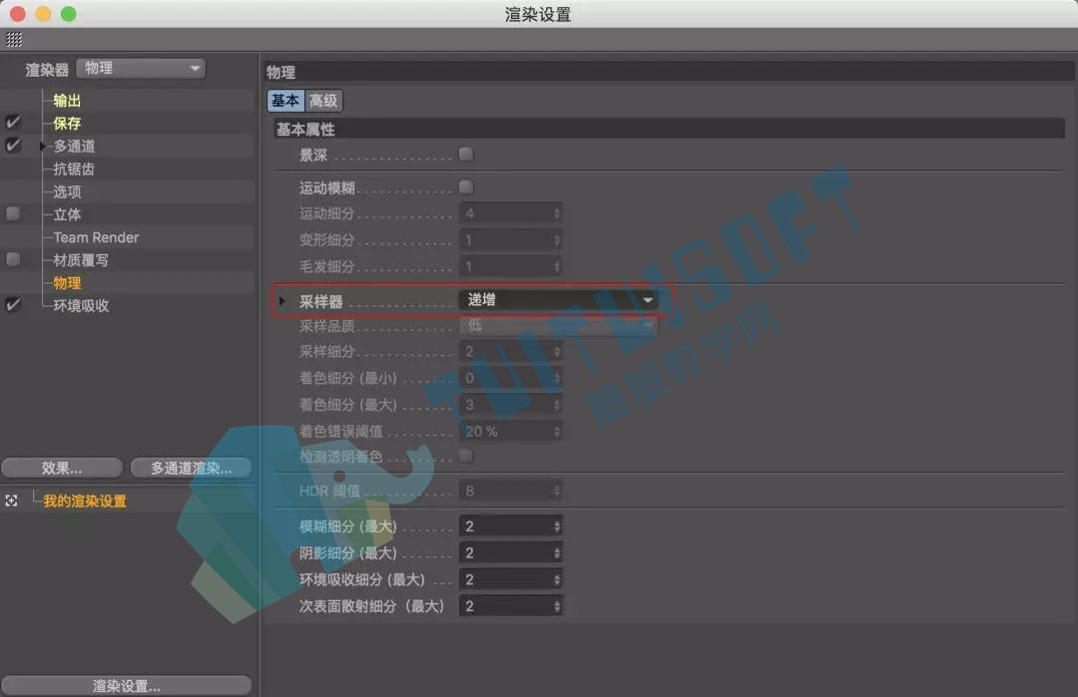1078x697 pixels.
Task: Select the 环境吸收 settings row
Action: click(x=81, y=305)
